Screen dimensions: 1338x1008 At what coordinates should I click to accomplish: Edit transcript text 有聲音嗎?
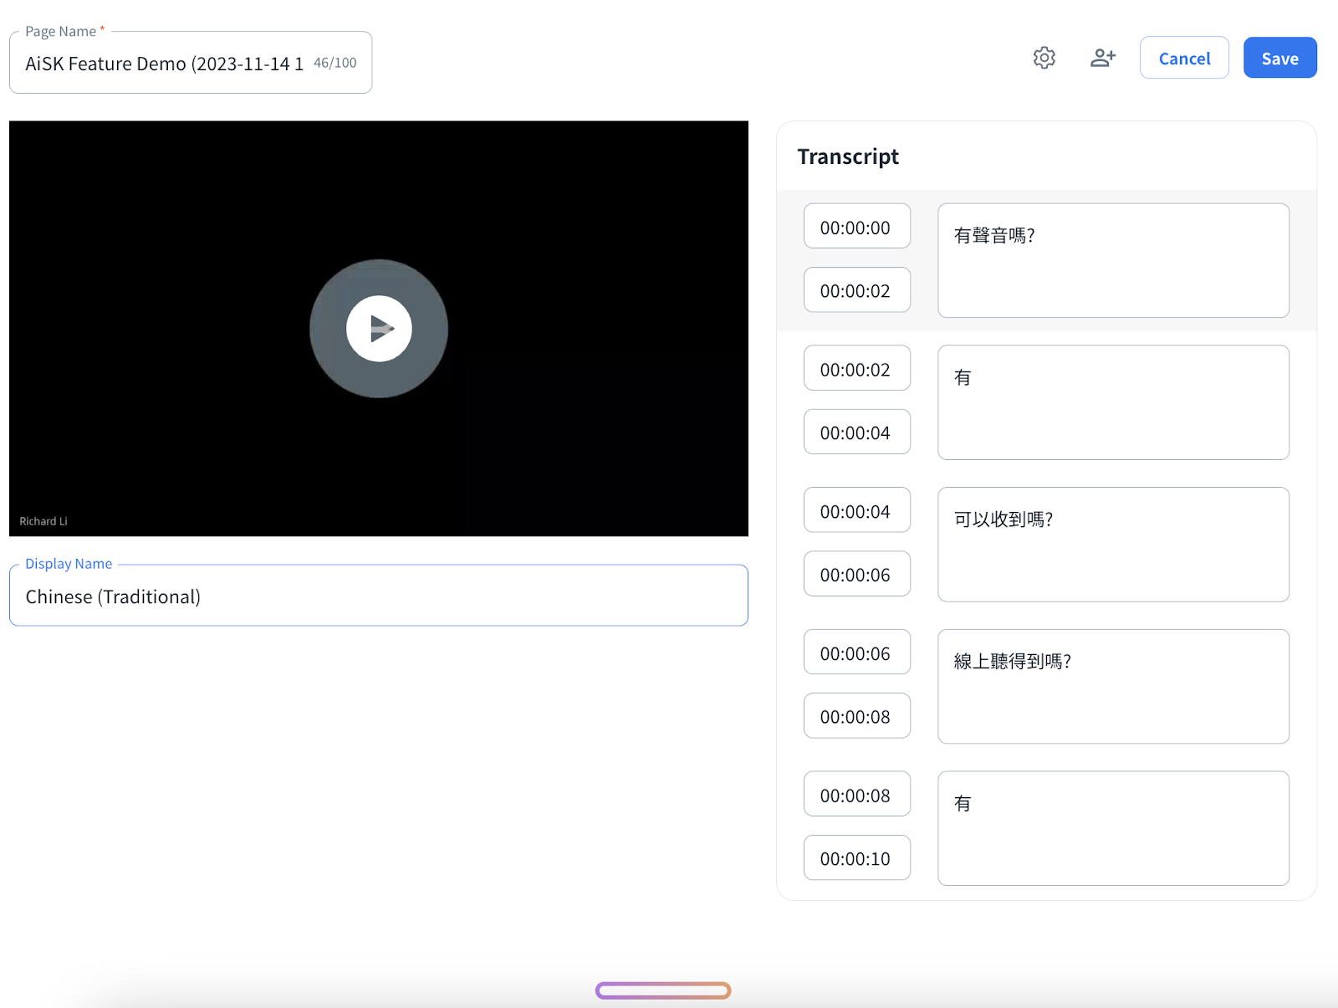point(1112,260)
